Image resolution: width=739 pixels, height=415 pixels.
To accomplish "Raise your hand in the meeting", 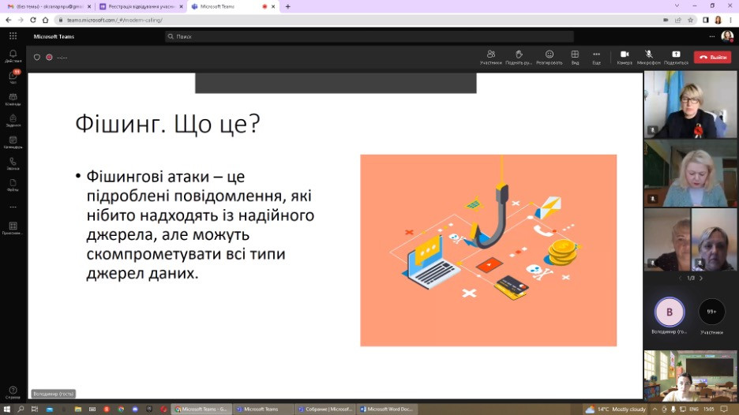I will click(519, 57).
